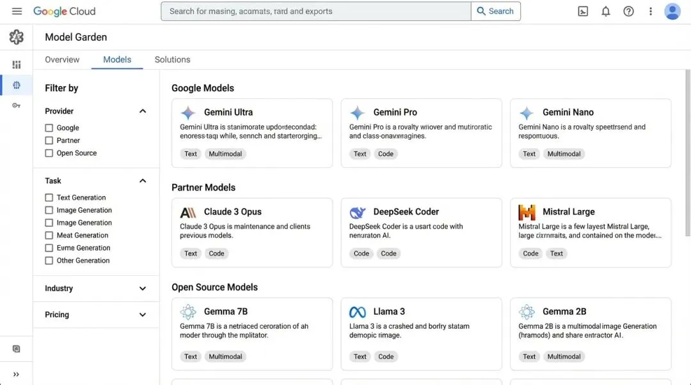
Task: Click the user account avatar
Action: click(x=672, y=11)
